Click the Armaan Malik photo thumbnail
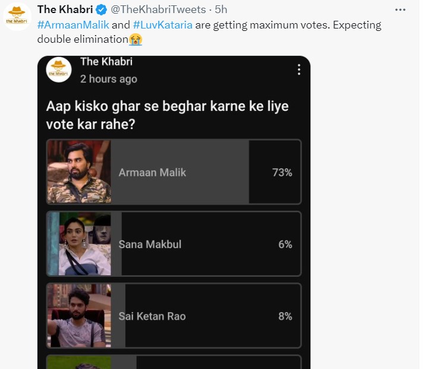 (79, 172)
